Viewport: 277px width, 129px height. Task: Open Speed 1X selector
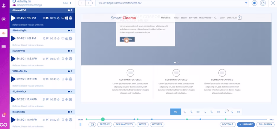coord(104,124)
